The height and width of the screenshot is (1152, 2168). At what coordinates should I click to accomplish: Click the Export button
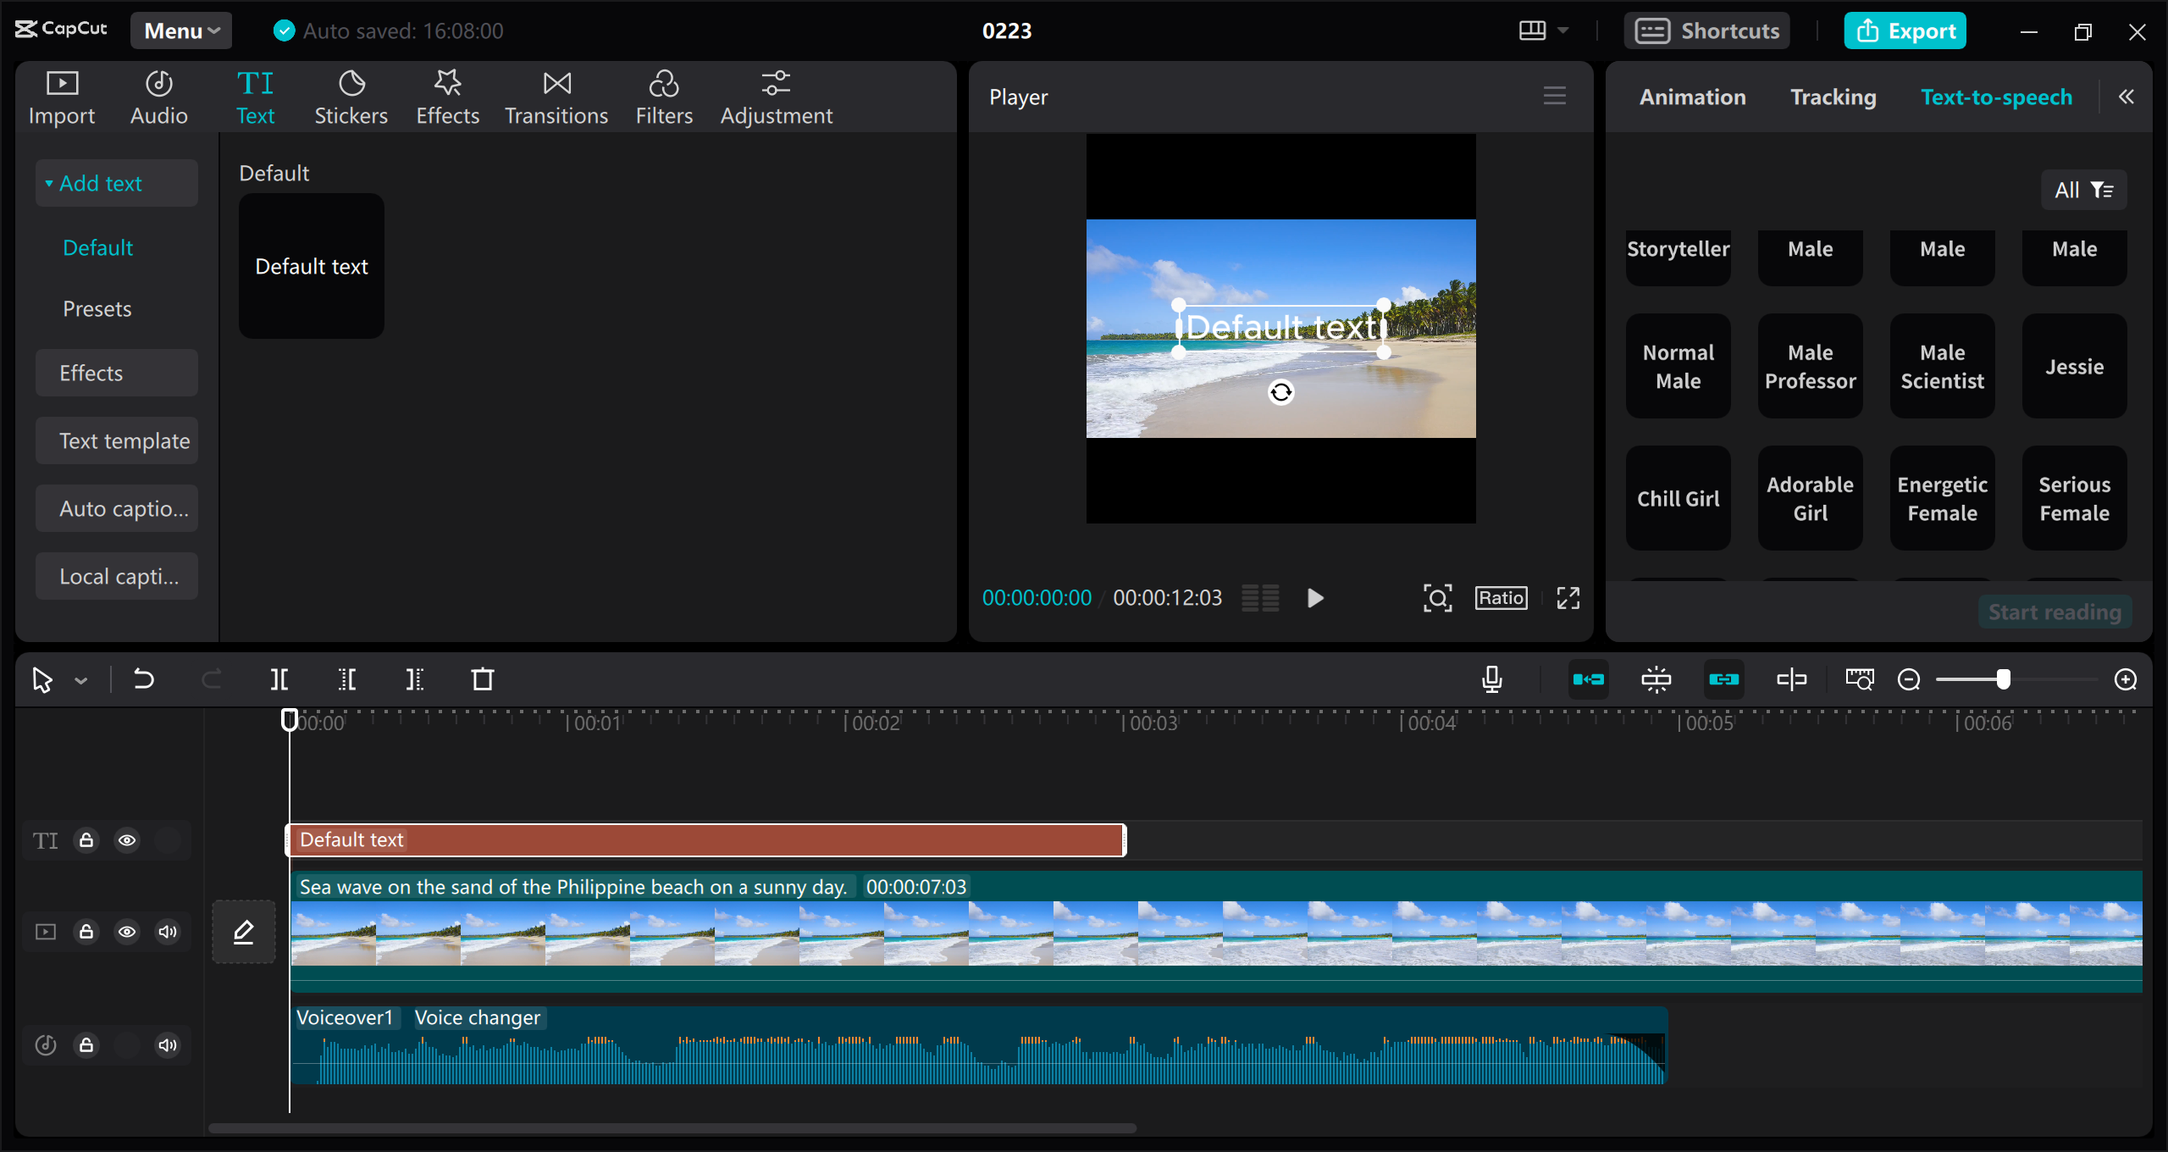pyautogui.click(x=1905, y=31)
